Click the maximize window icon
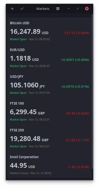Image resolution: width=99 pixels, height=188 pixels. coord(78,9)
